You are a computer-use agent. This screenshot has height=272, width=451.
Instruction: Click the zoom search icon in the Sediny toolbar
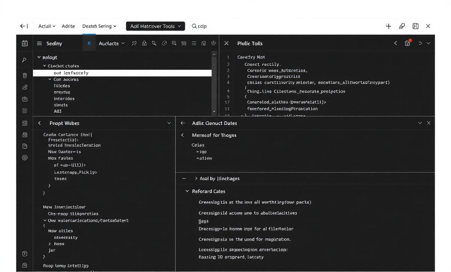coord(174,44)
